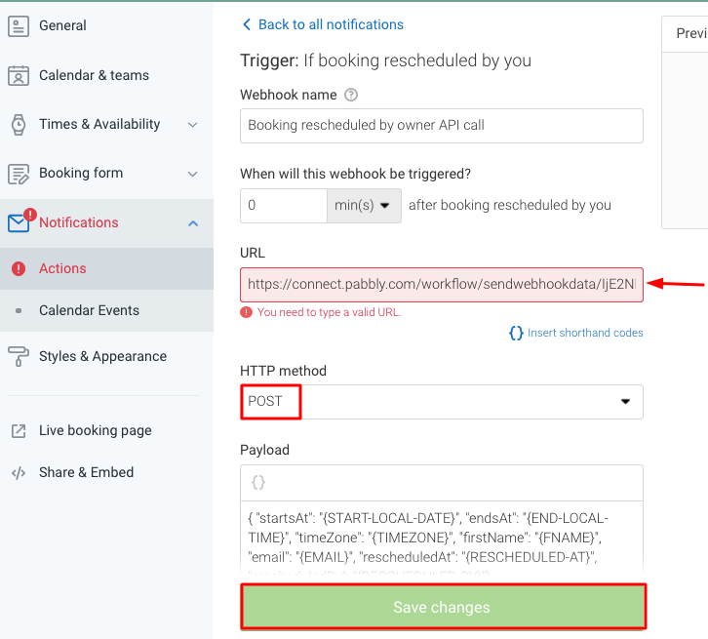Click the General settings icon in sidebar
Viewport: 708px width, 639px height.
coord(19,26)
